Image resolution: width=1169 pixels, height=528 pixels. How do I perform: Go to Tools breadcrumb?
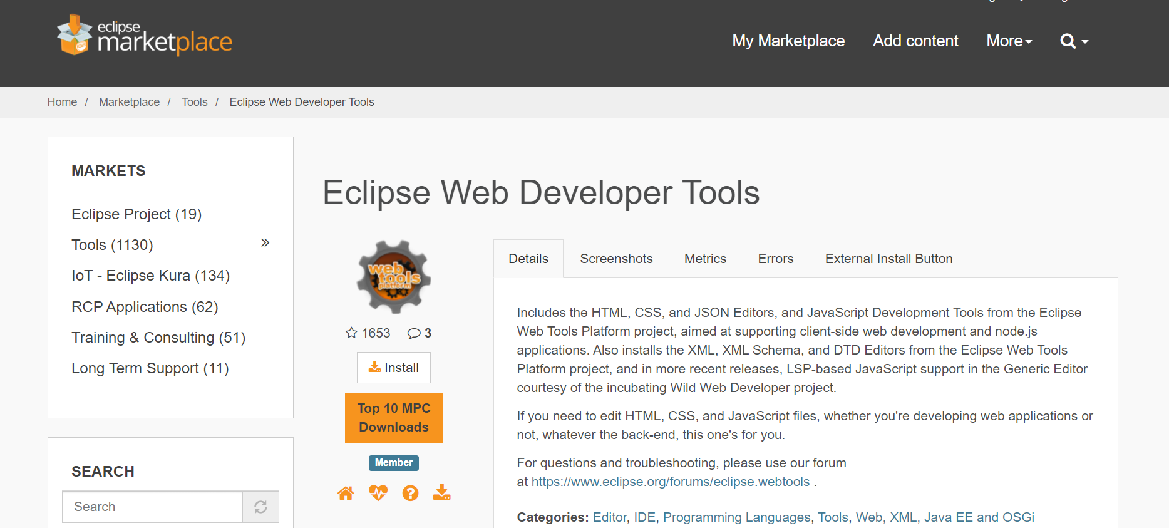point(194,102)
